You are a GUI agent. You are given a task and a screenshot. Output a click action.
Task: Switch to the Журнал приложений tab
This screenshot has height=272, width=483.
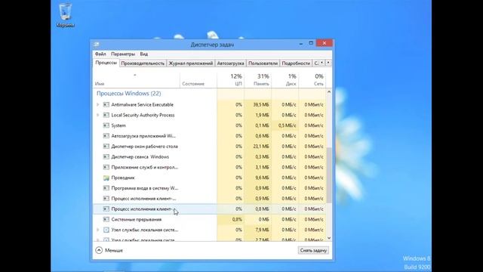(191, 63)
